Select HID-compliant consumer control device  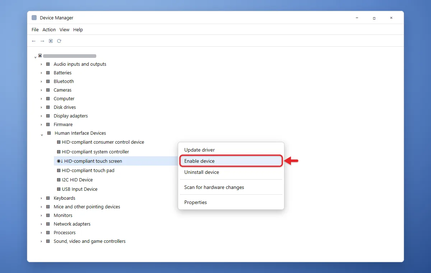(103, 142)
